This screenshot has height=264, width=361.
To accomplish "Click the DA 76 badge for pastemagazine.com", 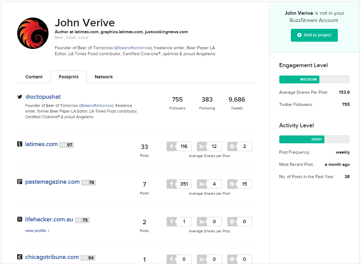I will click(x=88, y=182).
